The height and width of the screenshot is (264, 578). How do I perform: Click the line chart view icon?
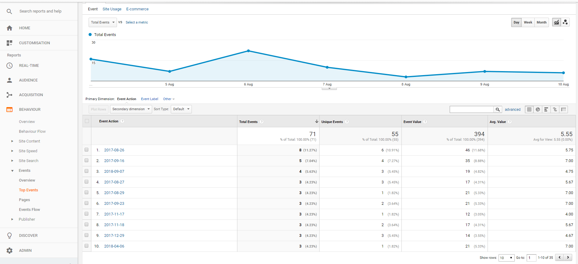point(556,22)
